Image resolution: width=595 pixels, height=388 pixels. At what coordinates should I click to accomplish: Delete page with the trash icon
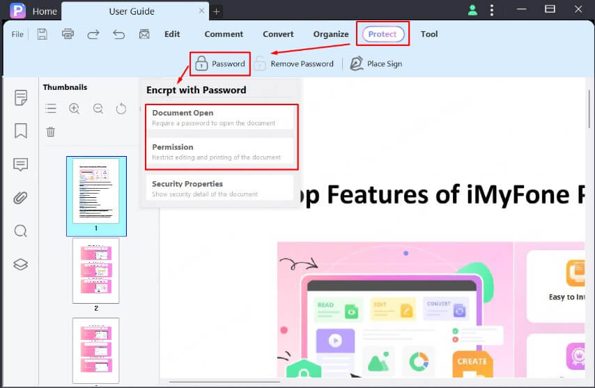pyautogui.click(x=50, y=132)
